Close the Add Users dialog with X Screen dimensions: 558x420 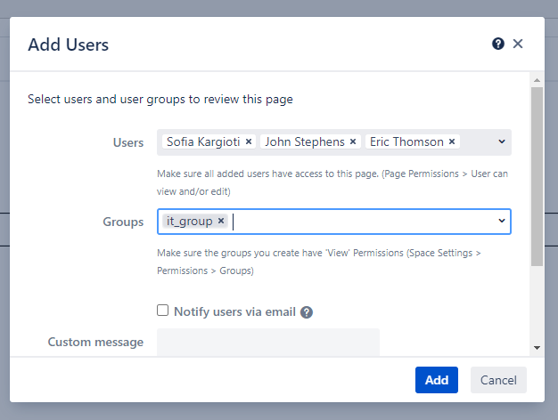click(518, 44)
